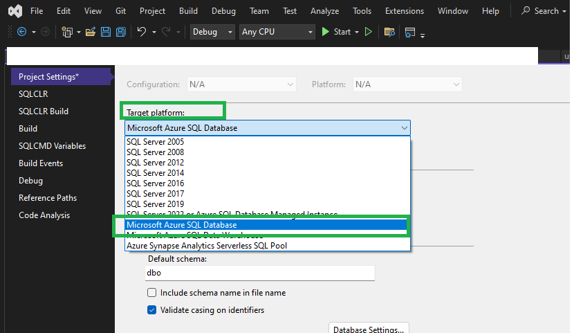Navigate backward with the back arrow icon
The height and width of the screenshot is (333, 574).
coord(22,33)
